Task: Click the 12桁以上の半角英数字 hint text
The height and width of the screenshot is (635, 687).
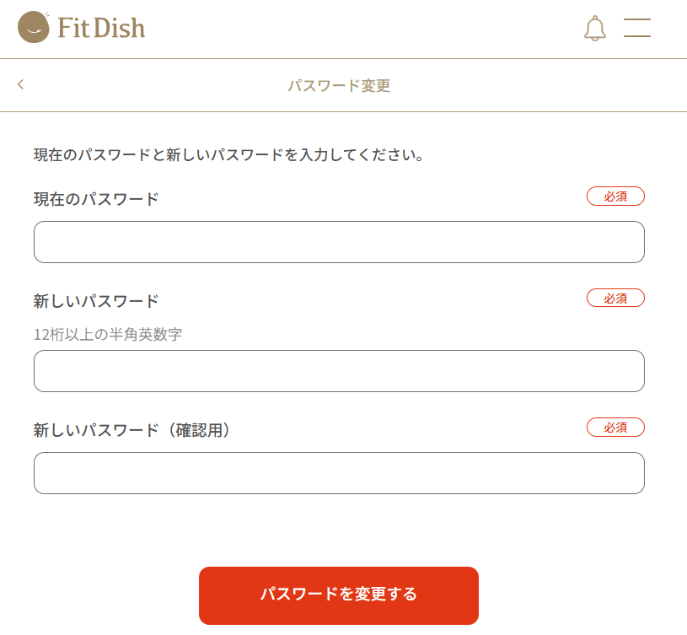Action: coord(108,334)
